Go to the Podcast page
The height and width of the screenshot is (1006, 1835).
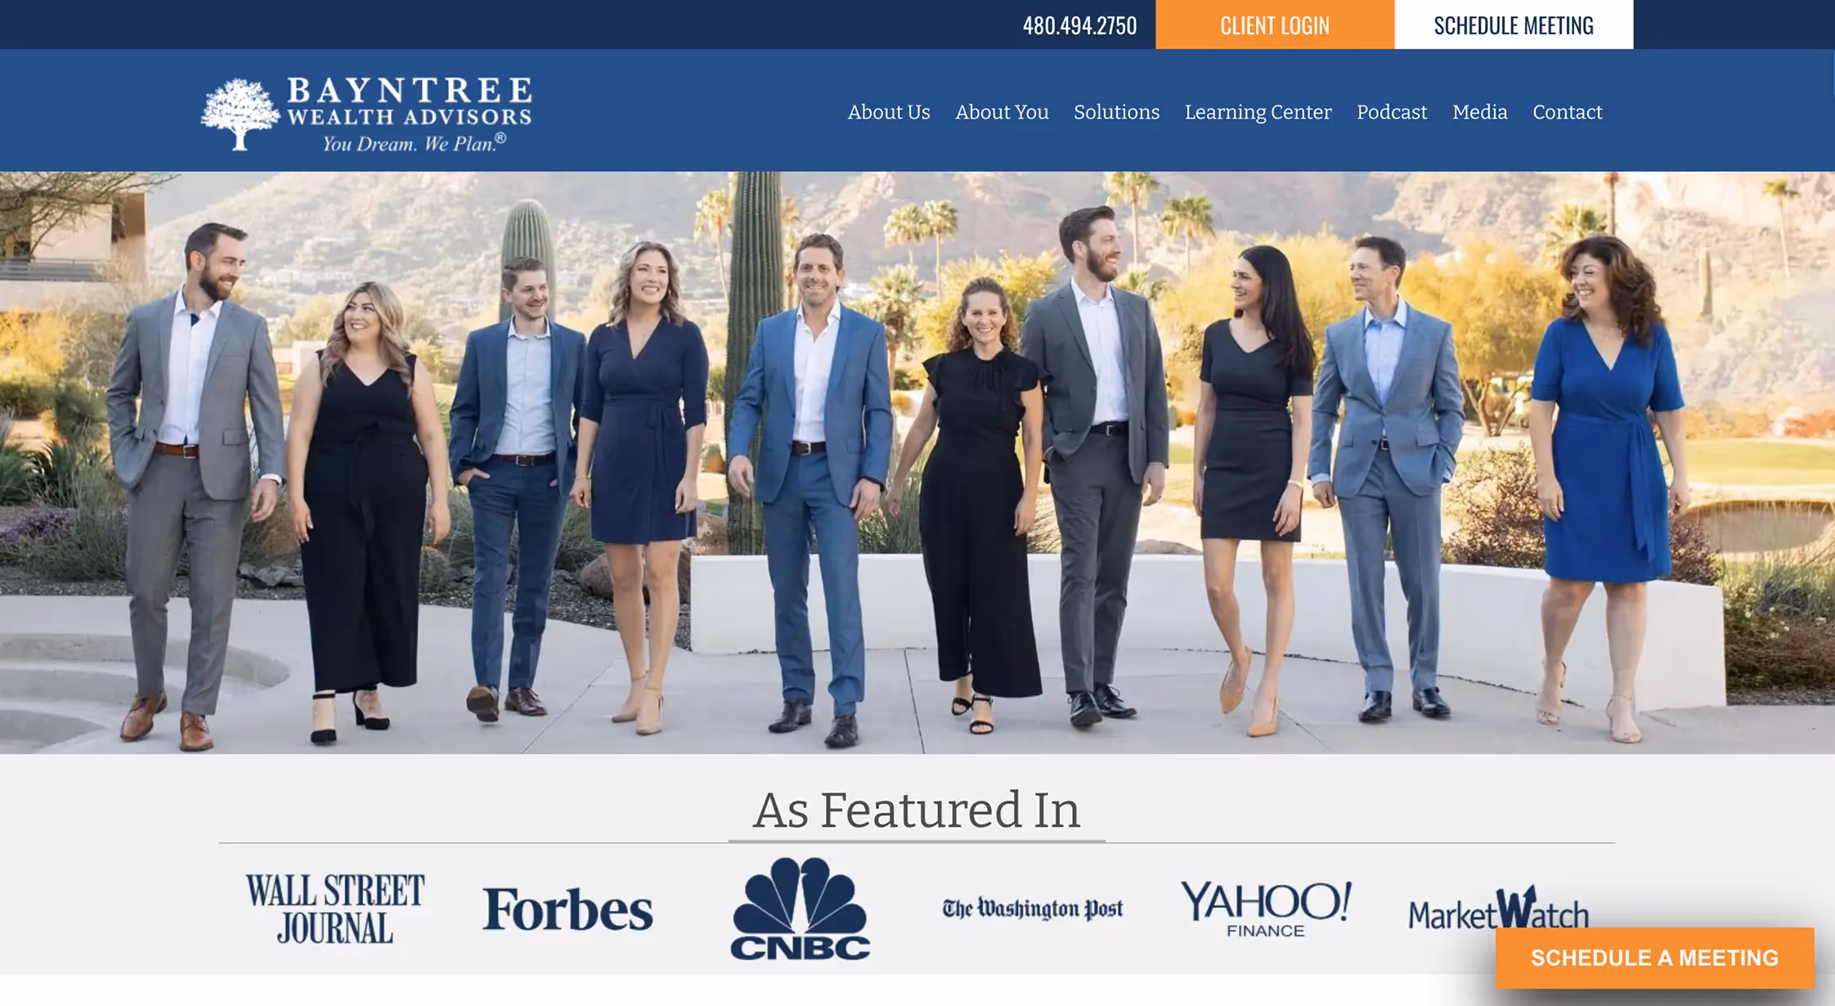coord(1392,112)
